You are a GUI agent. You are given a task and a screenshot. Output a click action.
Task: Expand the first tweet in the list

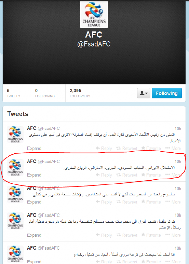point(34,148)
